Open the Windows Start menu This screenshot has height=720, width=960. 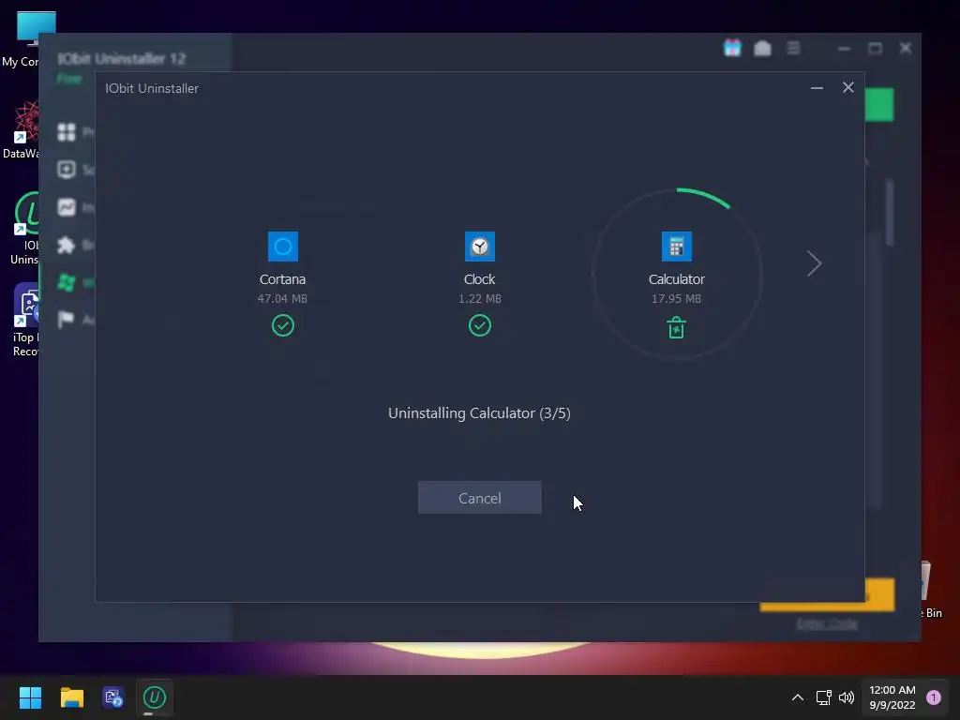click(30, 697)
